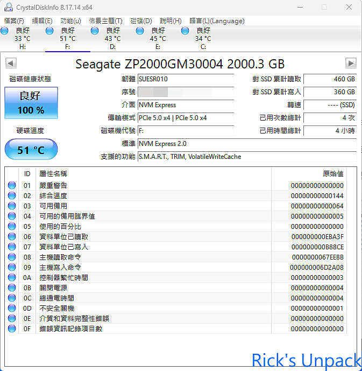Click total host writes value 360 GB
This screenshot has width=362, height=371.
pos(330,92)
